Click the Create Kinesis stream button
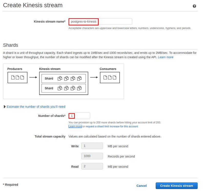Viewport: 205px width, 194px height. coord(177,186)
